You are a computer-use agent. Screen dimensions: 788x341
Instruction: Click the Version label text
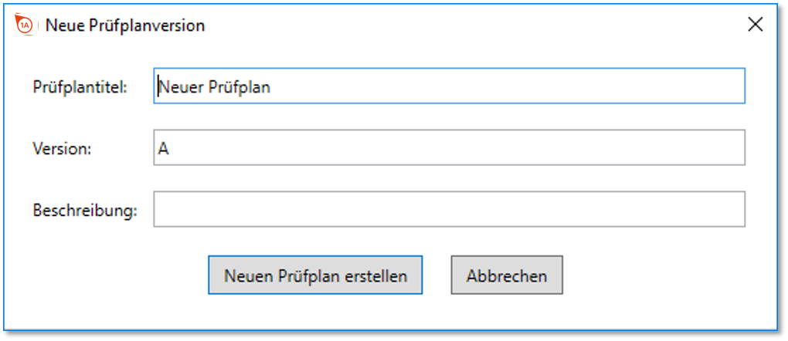click(62, 149)
